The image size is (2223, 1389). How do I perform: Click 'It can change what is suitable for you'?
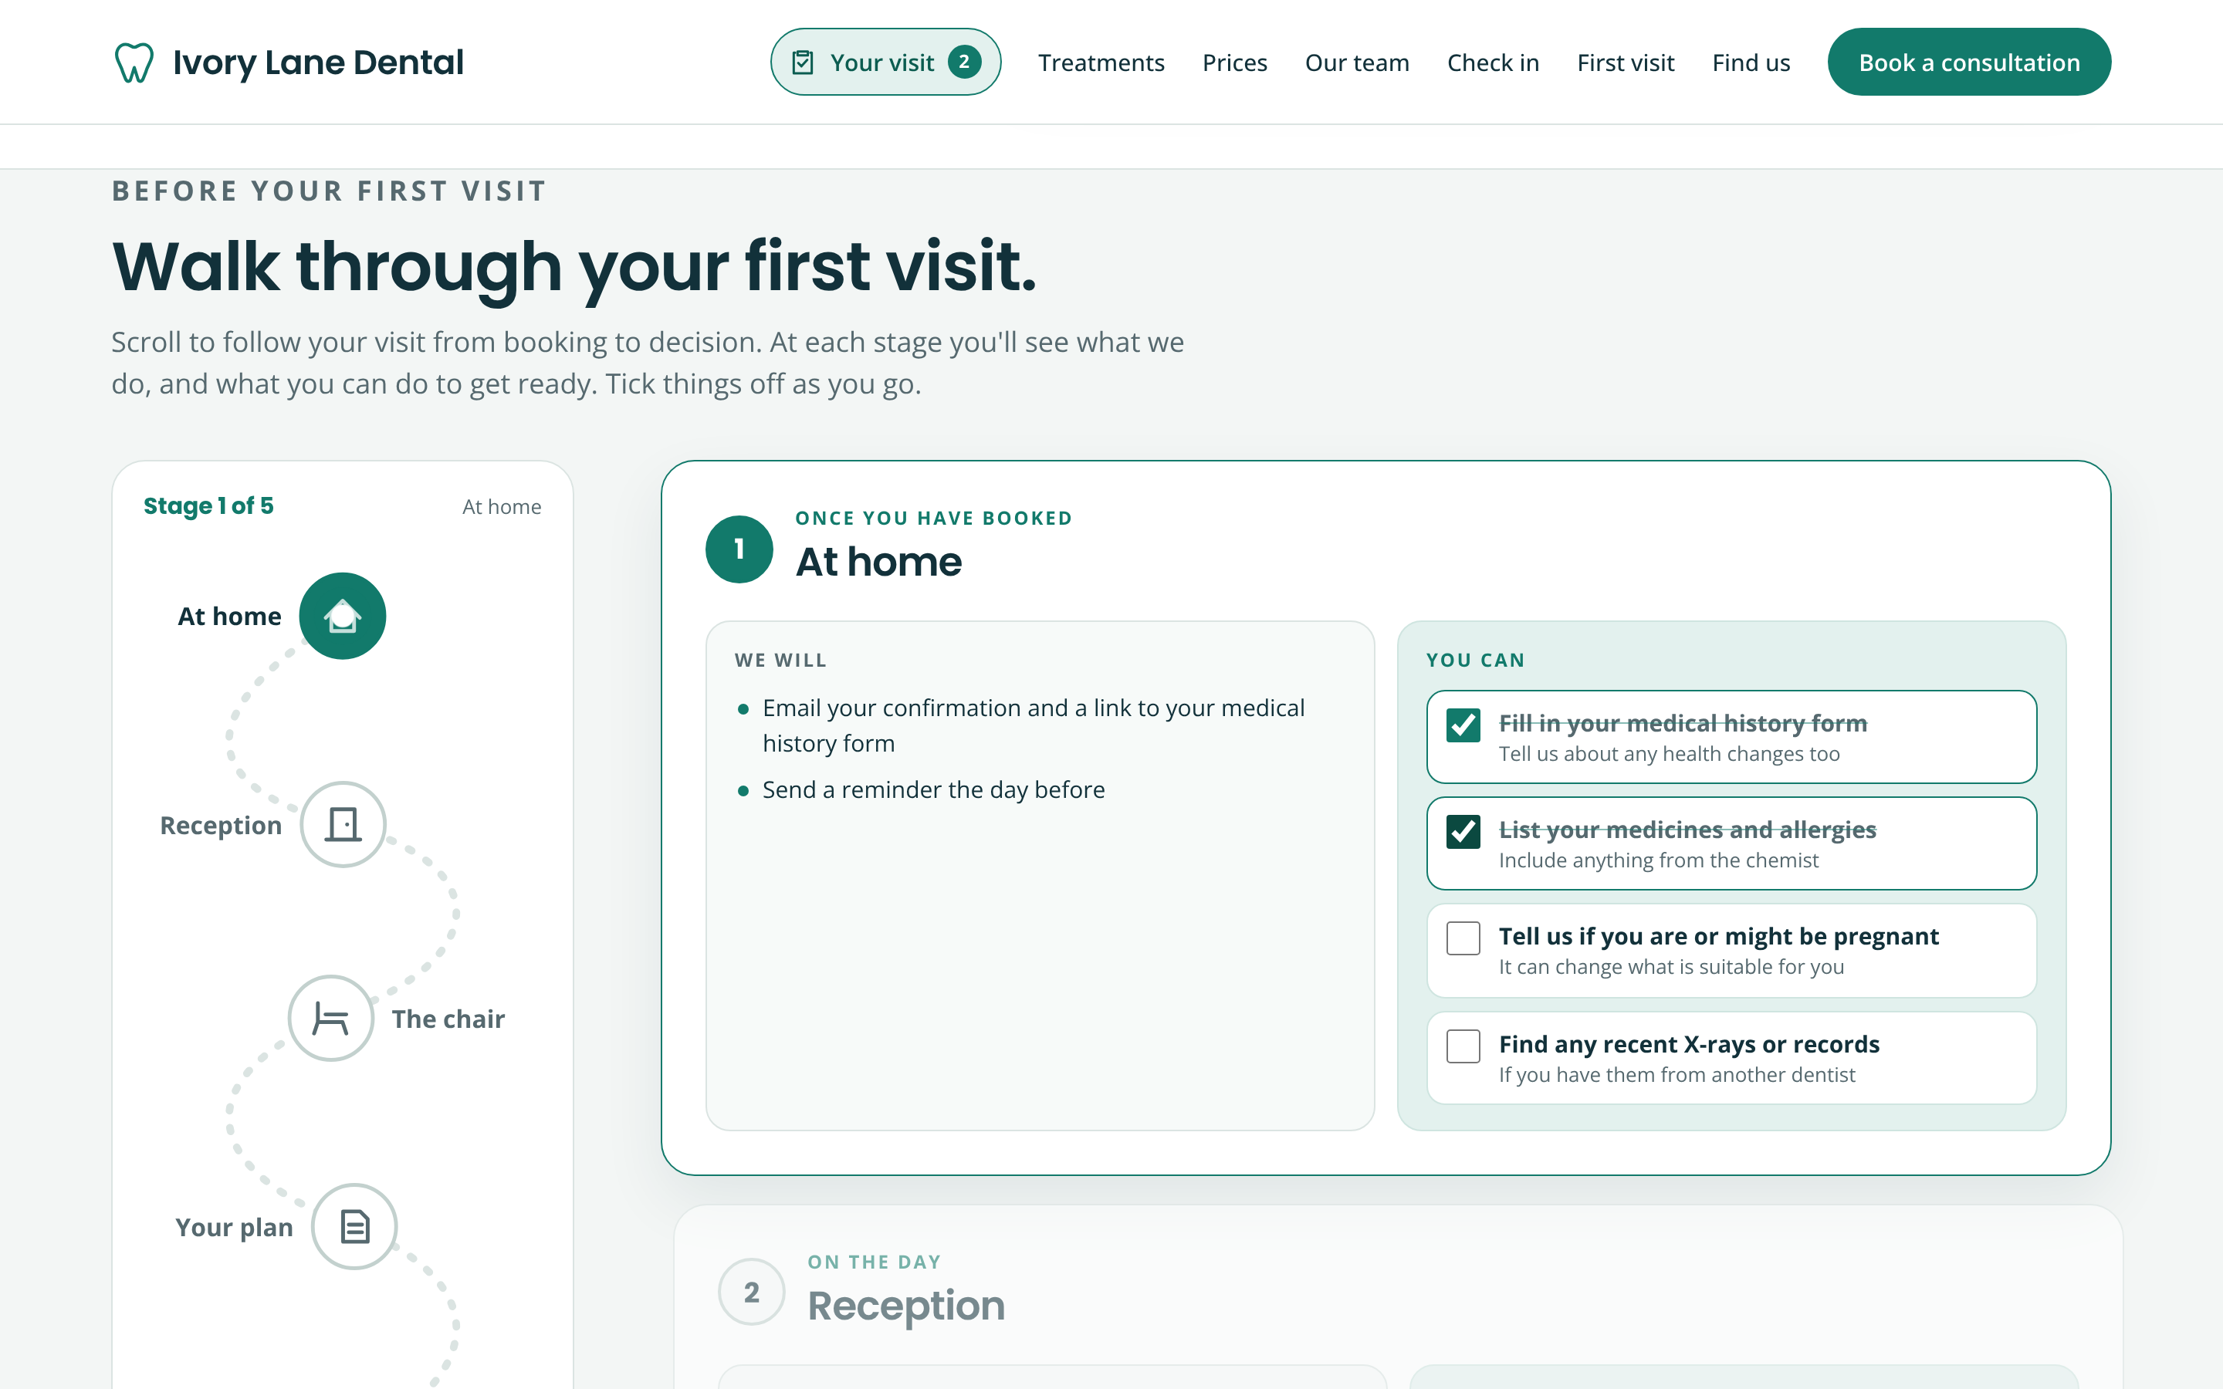pos(1671,968)
